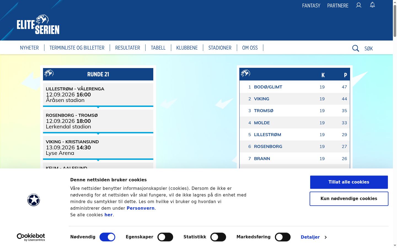This screenshot has width=397, height=248.
Task: Click Tillat alle cookies button
Action: [x=349, y=182]
